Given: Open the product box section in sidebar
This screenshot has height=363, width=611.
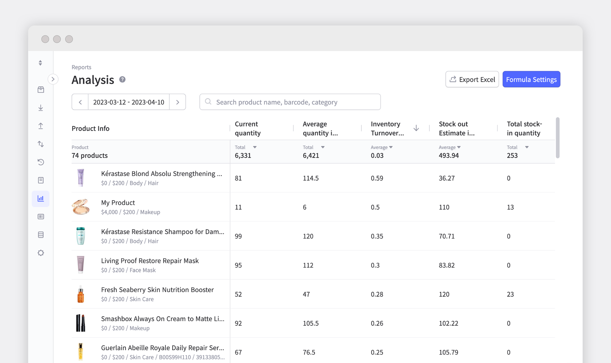Looking at the screenshot, I should (x=41, y=89).
